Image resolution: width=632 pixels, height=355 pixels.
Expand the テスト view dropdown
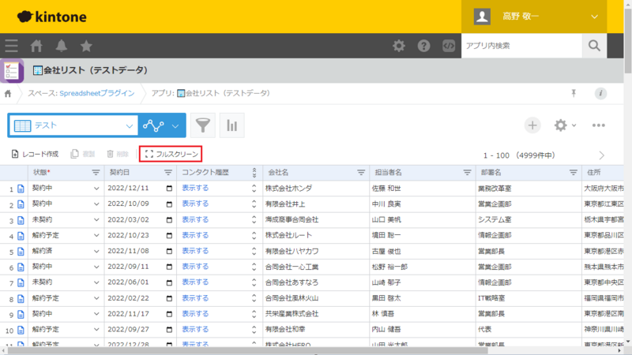pos(130,125)
